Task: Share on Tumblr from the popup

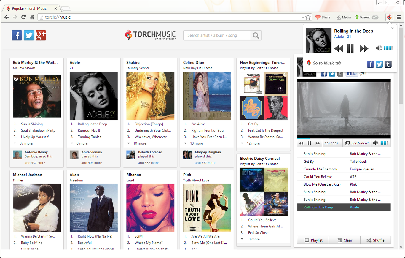Action: (x=388, y=64)
